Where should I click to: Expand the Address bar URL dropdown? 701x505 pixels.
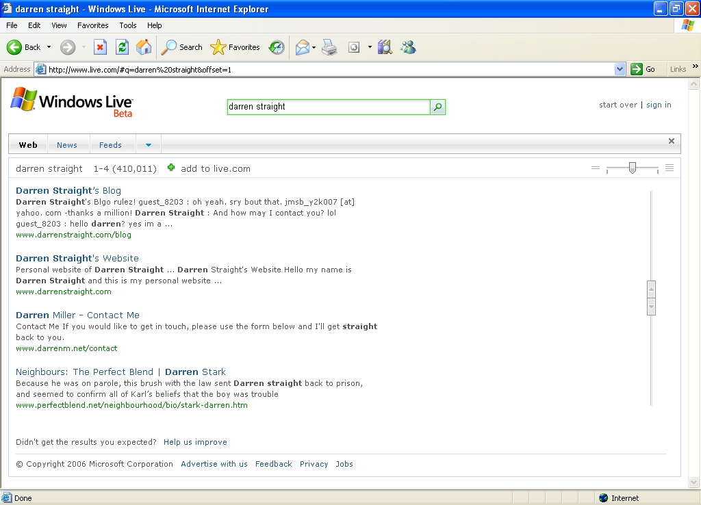tap(620, 69)
